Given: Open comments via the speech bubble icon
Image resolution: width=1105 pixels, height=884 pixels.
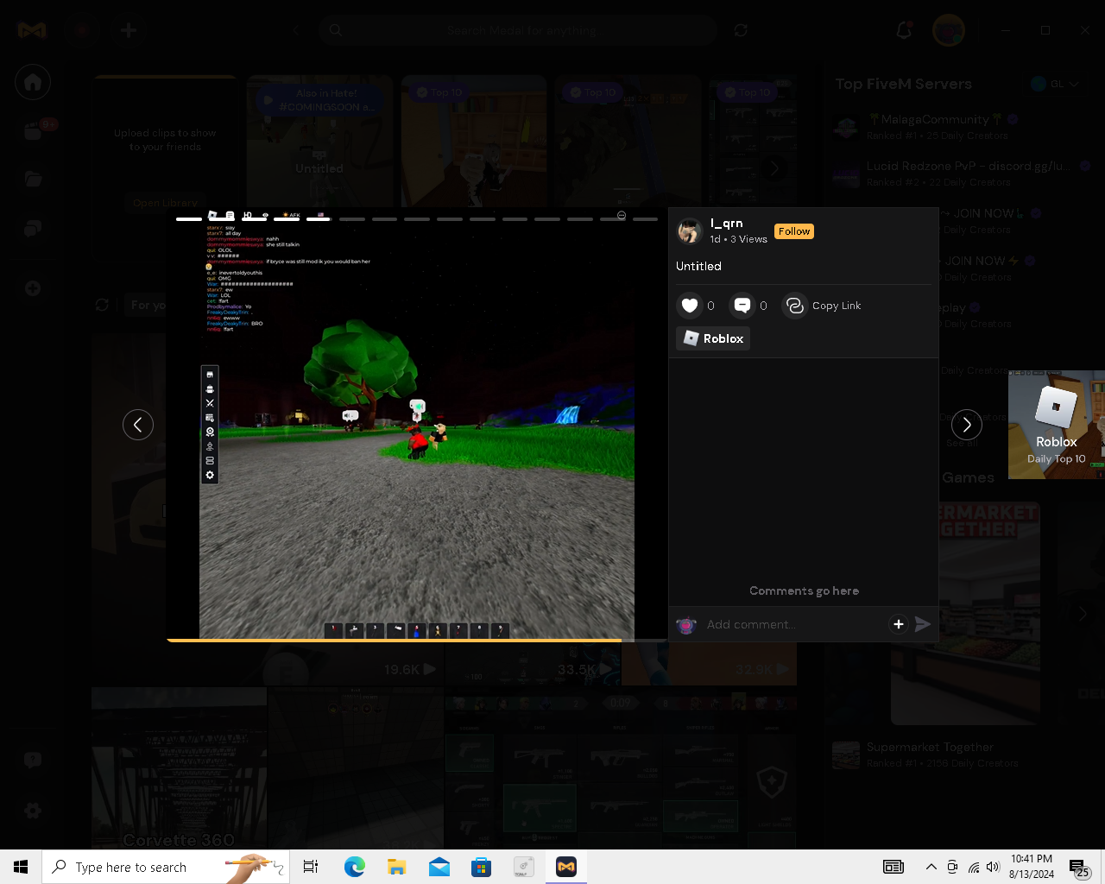Looking at the screenshot, I should (742, 306).
